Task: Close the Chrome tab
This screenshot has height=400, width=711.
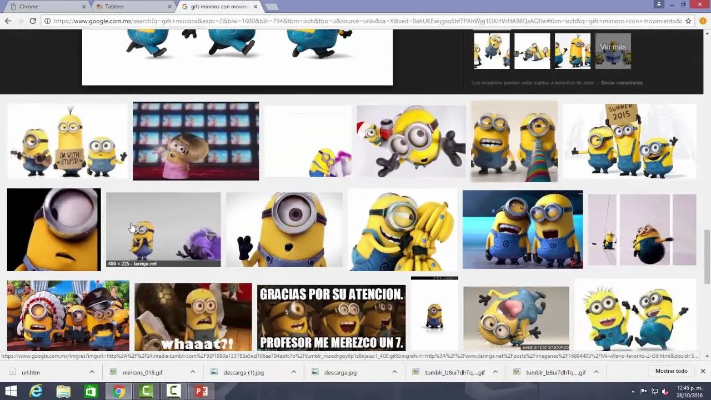Action: (84, 7)
